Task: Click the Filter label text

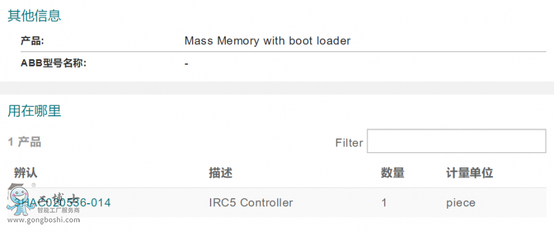Action: click(349, 143)
